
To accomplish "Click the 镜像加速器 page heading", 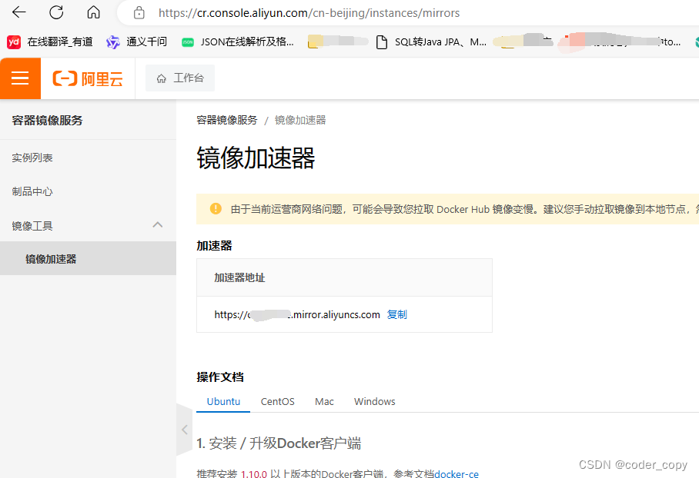I will click(x=256, y=158).
